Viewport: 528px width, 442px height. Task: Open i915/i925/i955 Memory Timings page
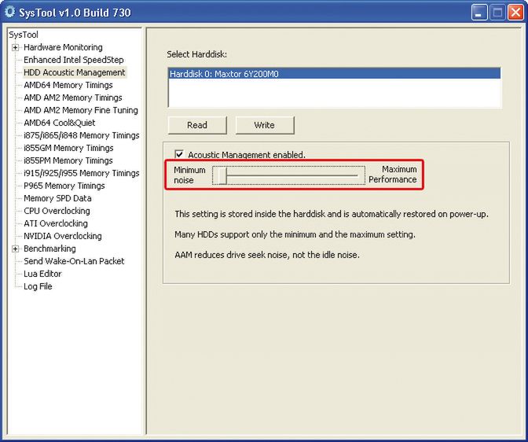(x=82, y=173)
